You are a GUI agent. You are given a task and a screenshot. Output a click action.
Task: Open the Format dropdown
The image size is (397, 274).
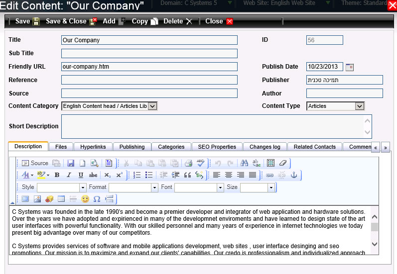pos(155,187)
